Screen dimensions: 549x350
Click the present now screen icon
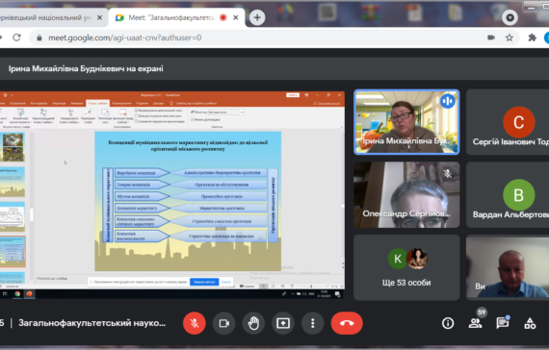pyautogui.click(x=283, y=323)
